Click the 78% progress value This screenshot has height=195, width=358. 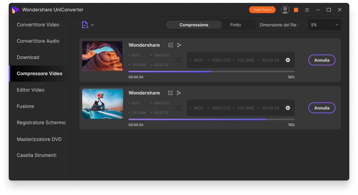[x=291, y=125]
